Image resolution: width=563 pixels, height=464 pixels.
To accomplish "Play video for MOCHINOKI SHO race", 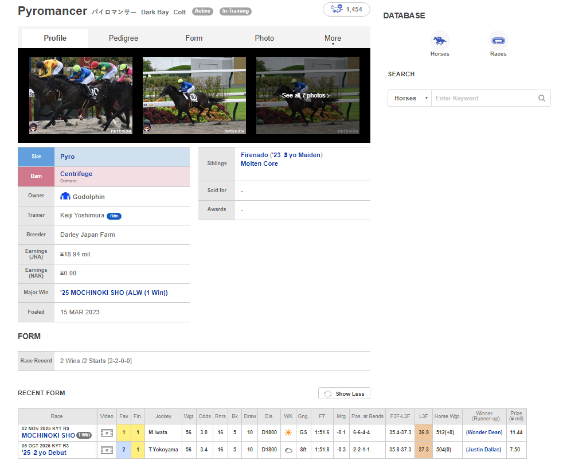I will pos(107,433).
